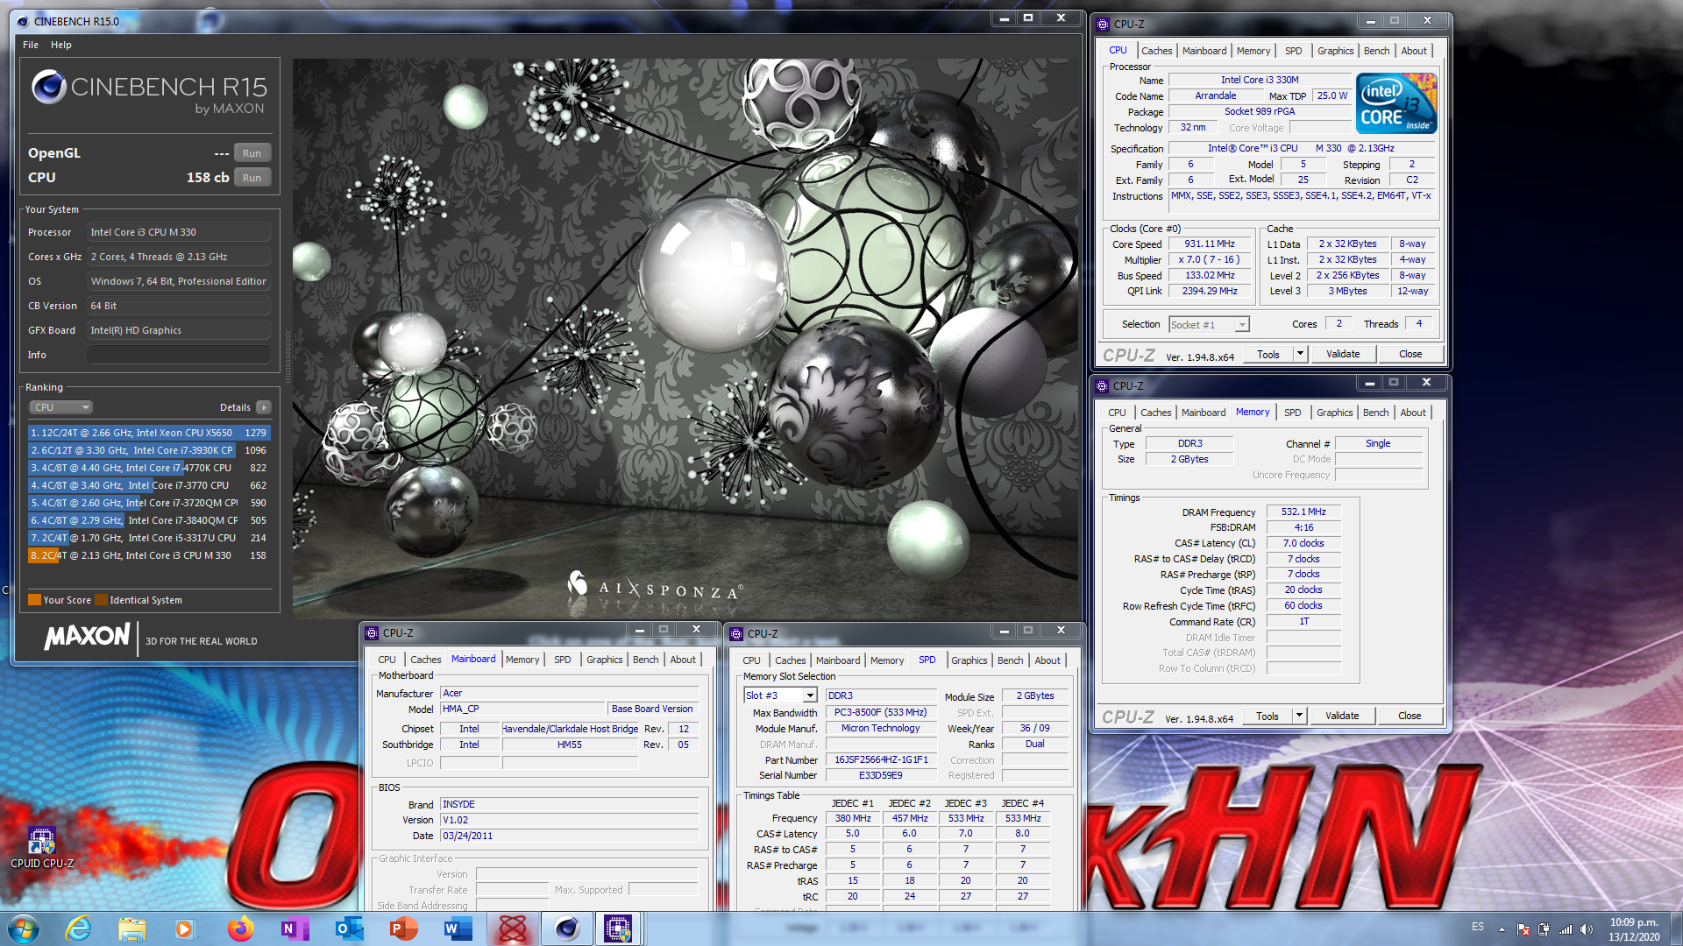Run the OpenGL benchmark
This screenshot has width=1683, height=946.
point(252,153)
